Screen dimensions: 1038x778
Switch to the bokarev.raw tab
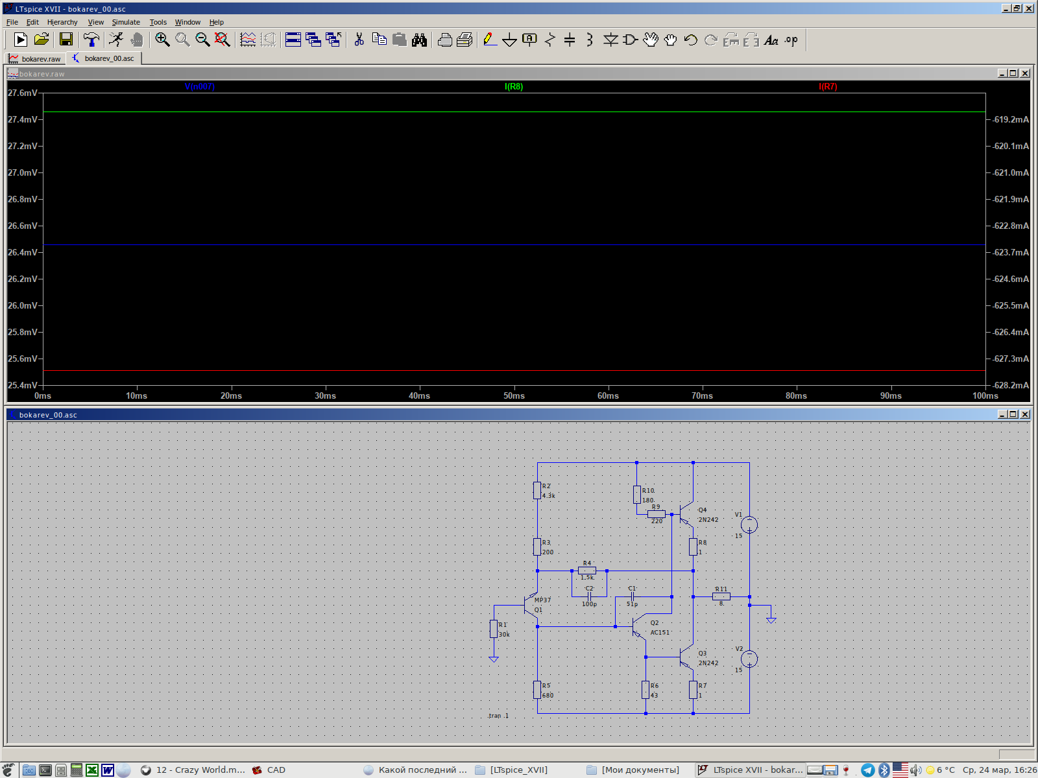point(36,59)
